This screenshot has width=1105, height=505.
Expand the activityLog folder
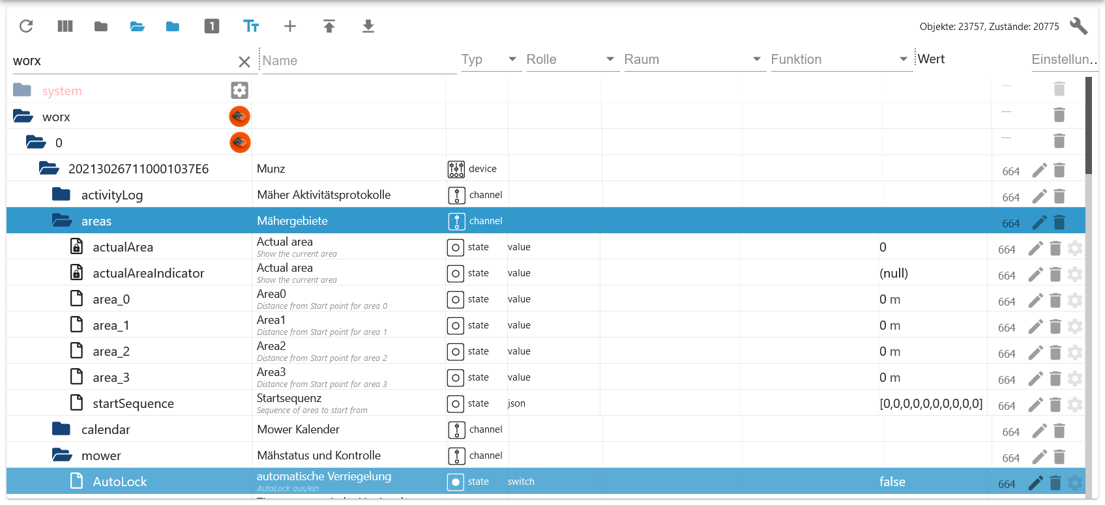(x=61, y=194)
